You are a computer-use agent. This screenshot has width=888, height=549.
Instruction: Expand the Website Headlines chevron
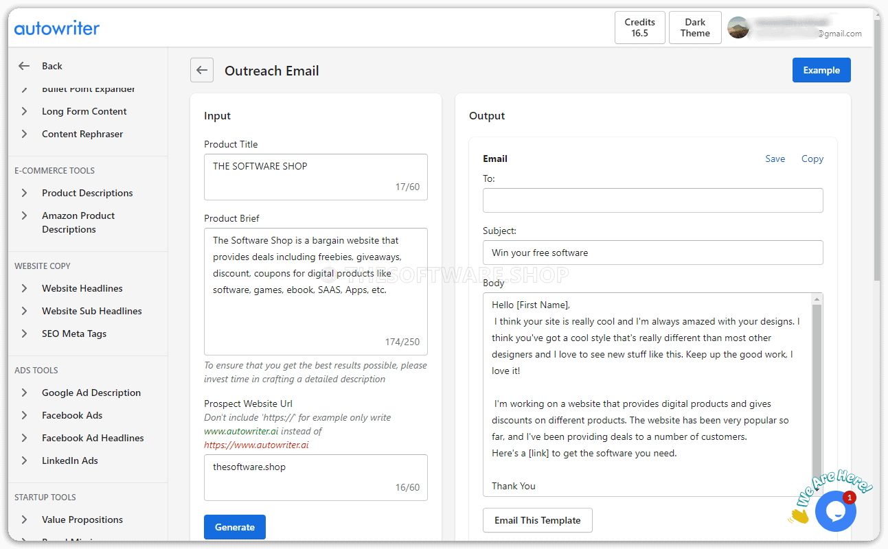pos(25,288)
